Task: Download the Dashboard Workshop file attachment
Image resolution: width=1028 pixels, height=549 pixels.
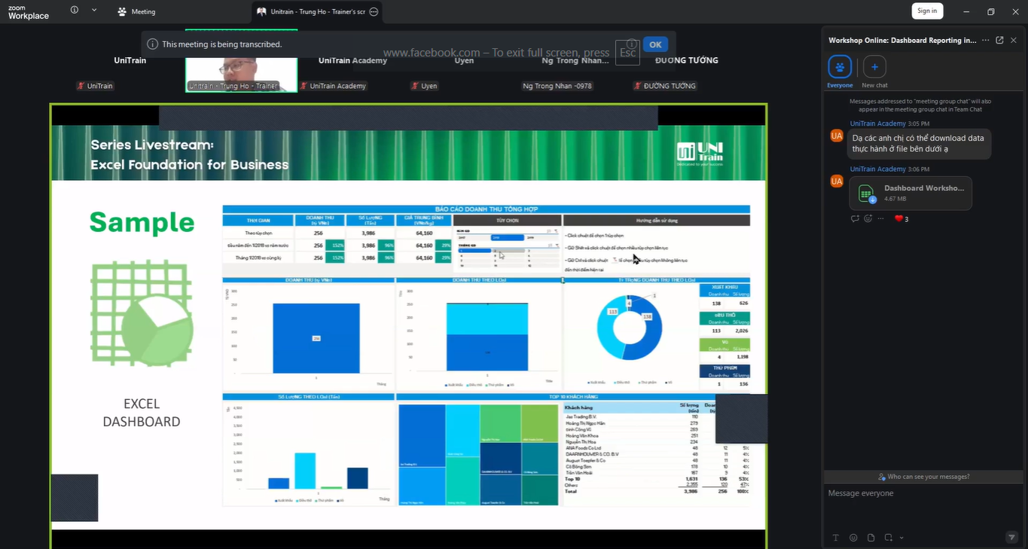Action: (x=911, y=193)
